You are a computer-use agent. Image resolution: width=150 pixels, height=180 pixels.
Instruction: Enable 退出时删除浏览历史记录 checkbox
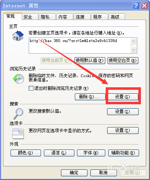click(31, 88)
